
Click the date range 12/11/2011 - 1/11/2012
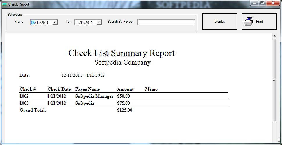(x=83, y=75)
